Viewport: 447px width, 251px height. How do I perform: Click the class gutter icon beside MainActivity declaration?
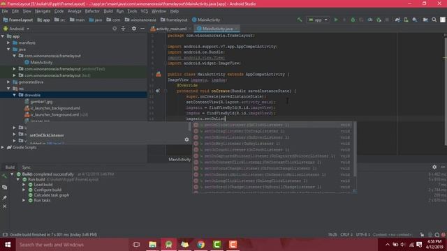pos(159,75)
